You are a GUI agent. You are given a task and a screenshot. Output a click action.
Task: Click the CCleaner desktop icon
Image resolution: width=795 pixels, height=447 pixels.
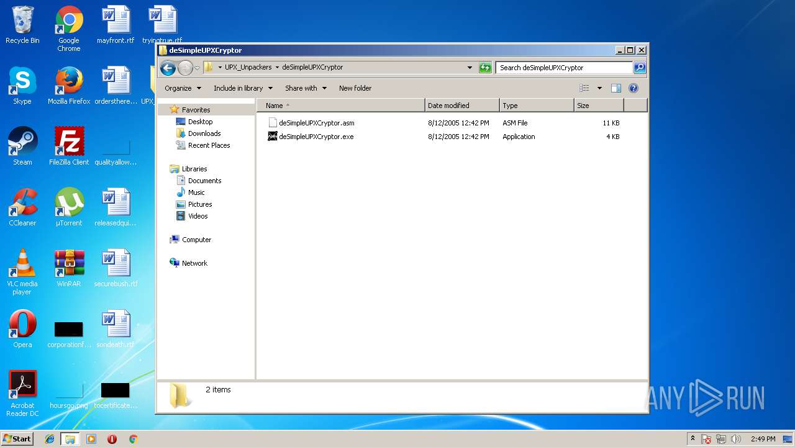(x=22, y=208)
